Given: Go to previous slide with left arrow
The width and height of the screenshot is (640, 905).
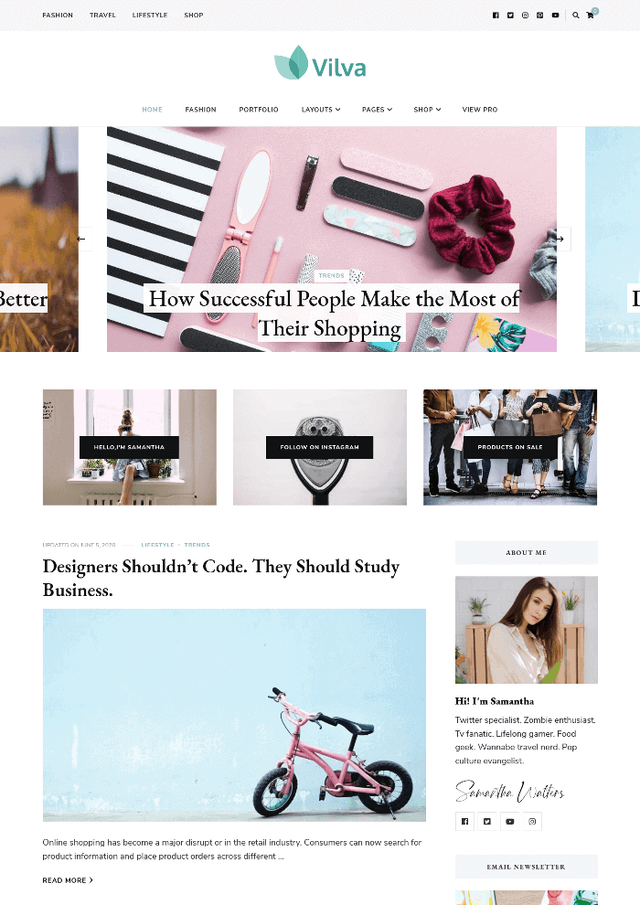Looking at the screenshot, I should pos(81,239).
